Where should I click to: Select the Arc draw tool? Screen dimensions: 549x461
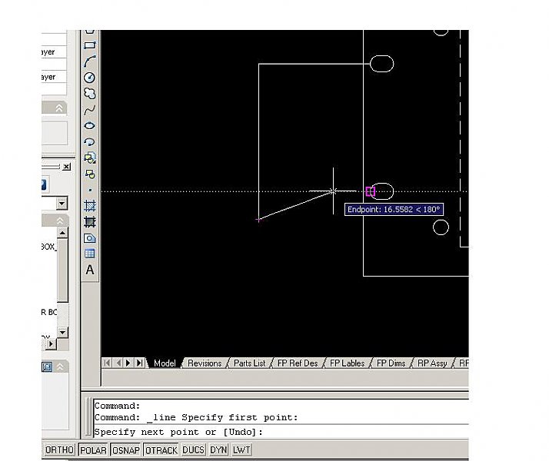[x=90, y=61]
